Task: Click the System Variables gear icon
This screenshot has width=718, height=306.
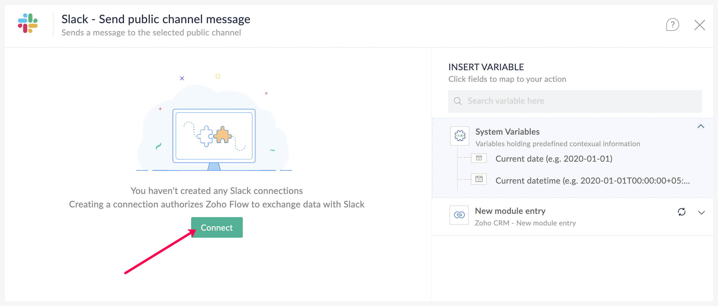Action: click(460, 136)
